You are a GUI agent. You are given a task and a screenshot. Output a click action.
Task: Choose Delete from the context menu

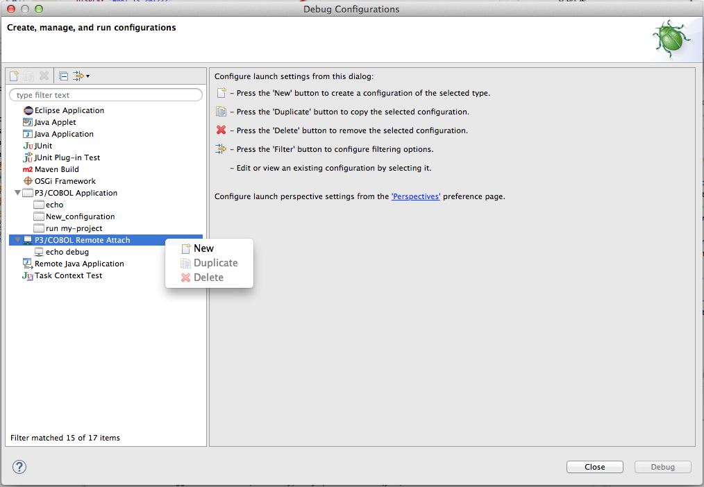pos(209,277)
